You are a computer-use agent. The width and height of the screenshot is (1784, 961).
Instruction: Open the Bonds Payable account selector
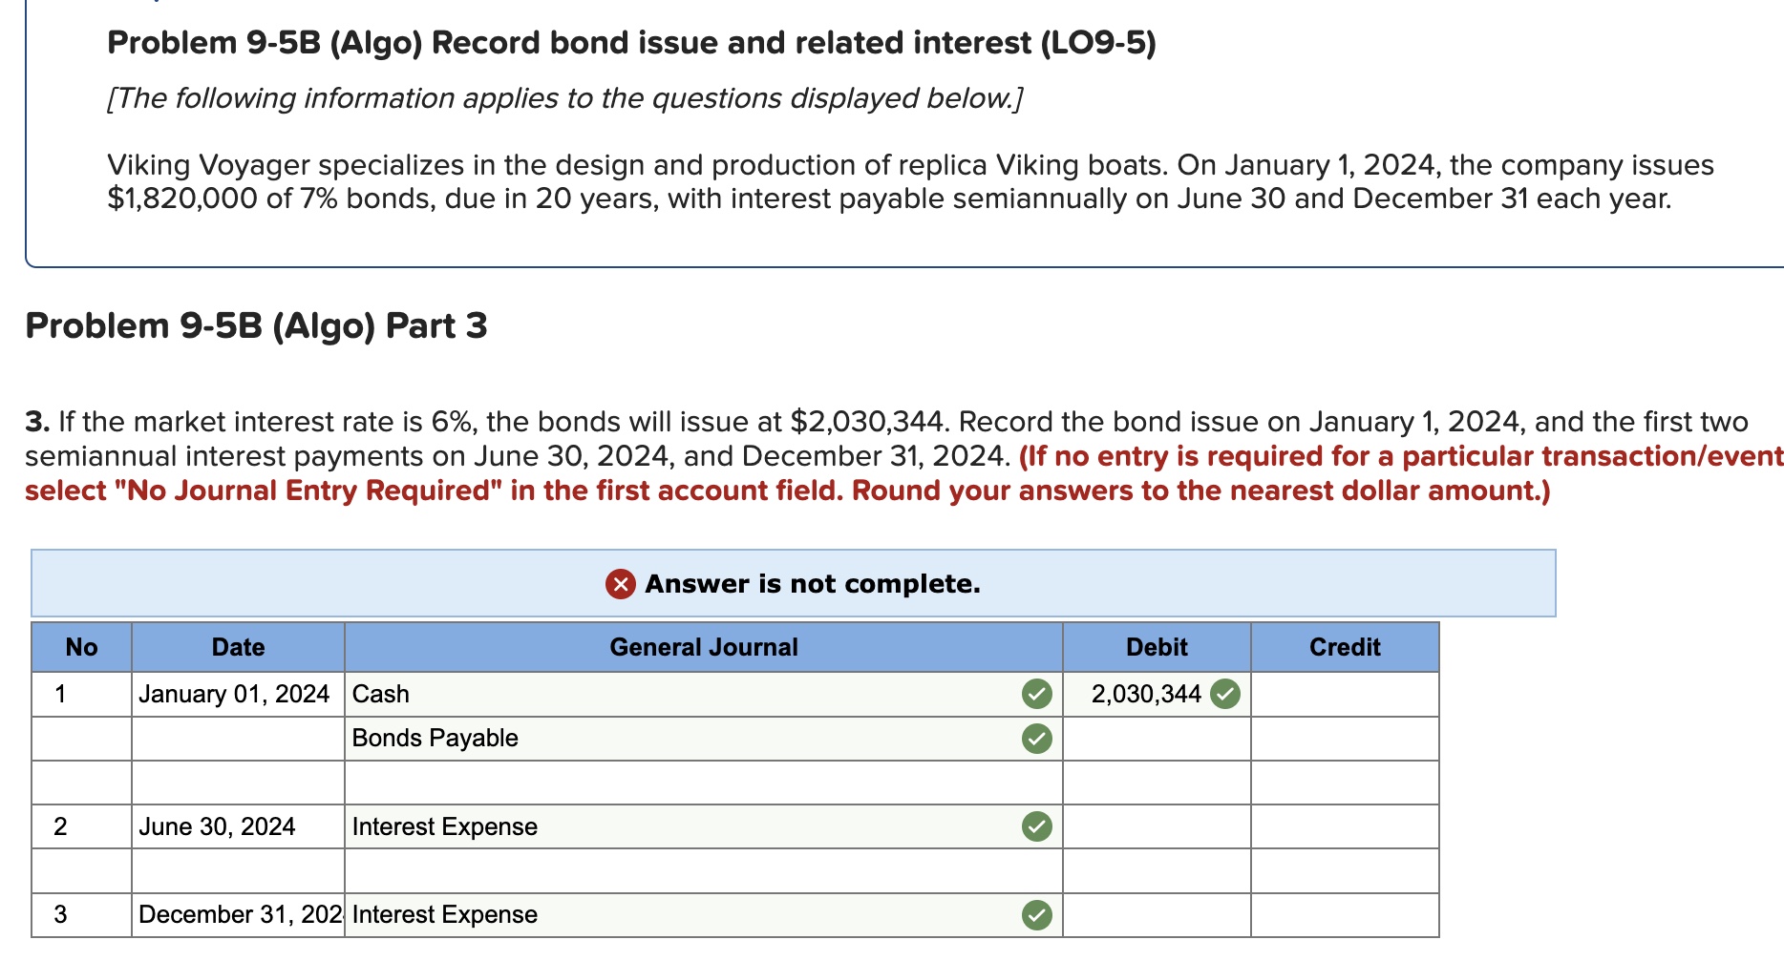point(669,738)
